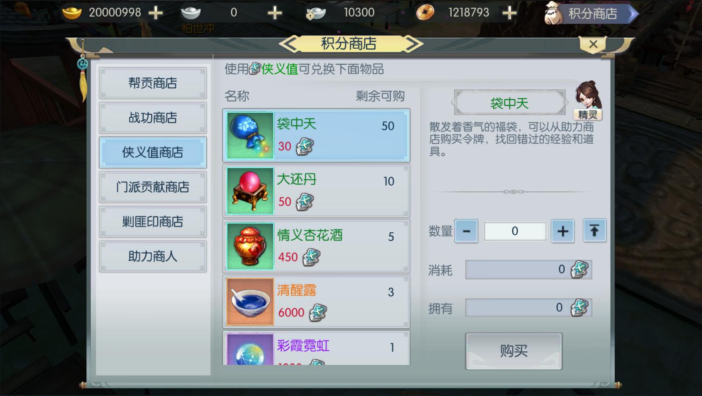Screen dimensions: 702x396
Task: Click the plus icon beside gold ingot balance
Action: pos(156,13)
